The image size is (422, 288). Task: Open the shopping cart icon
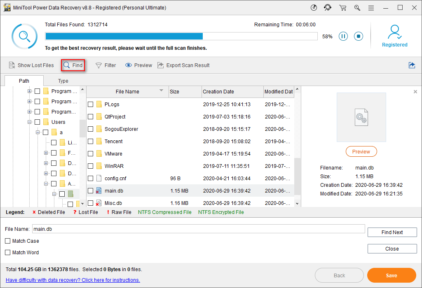point(342,8)
